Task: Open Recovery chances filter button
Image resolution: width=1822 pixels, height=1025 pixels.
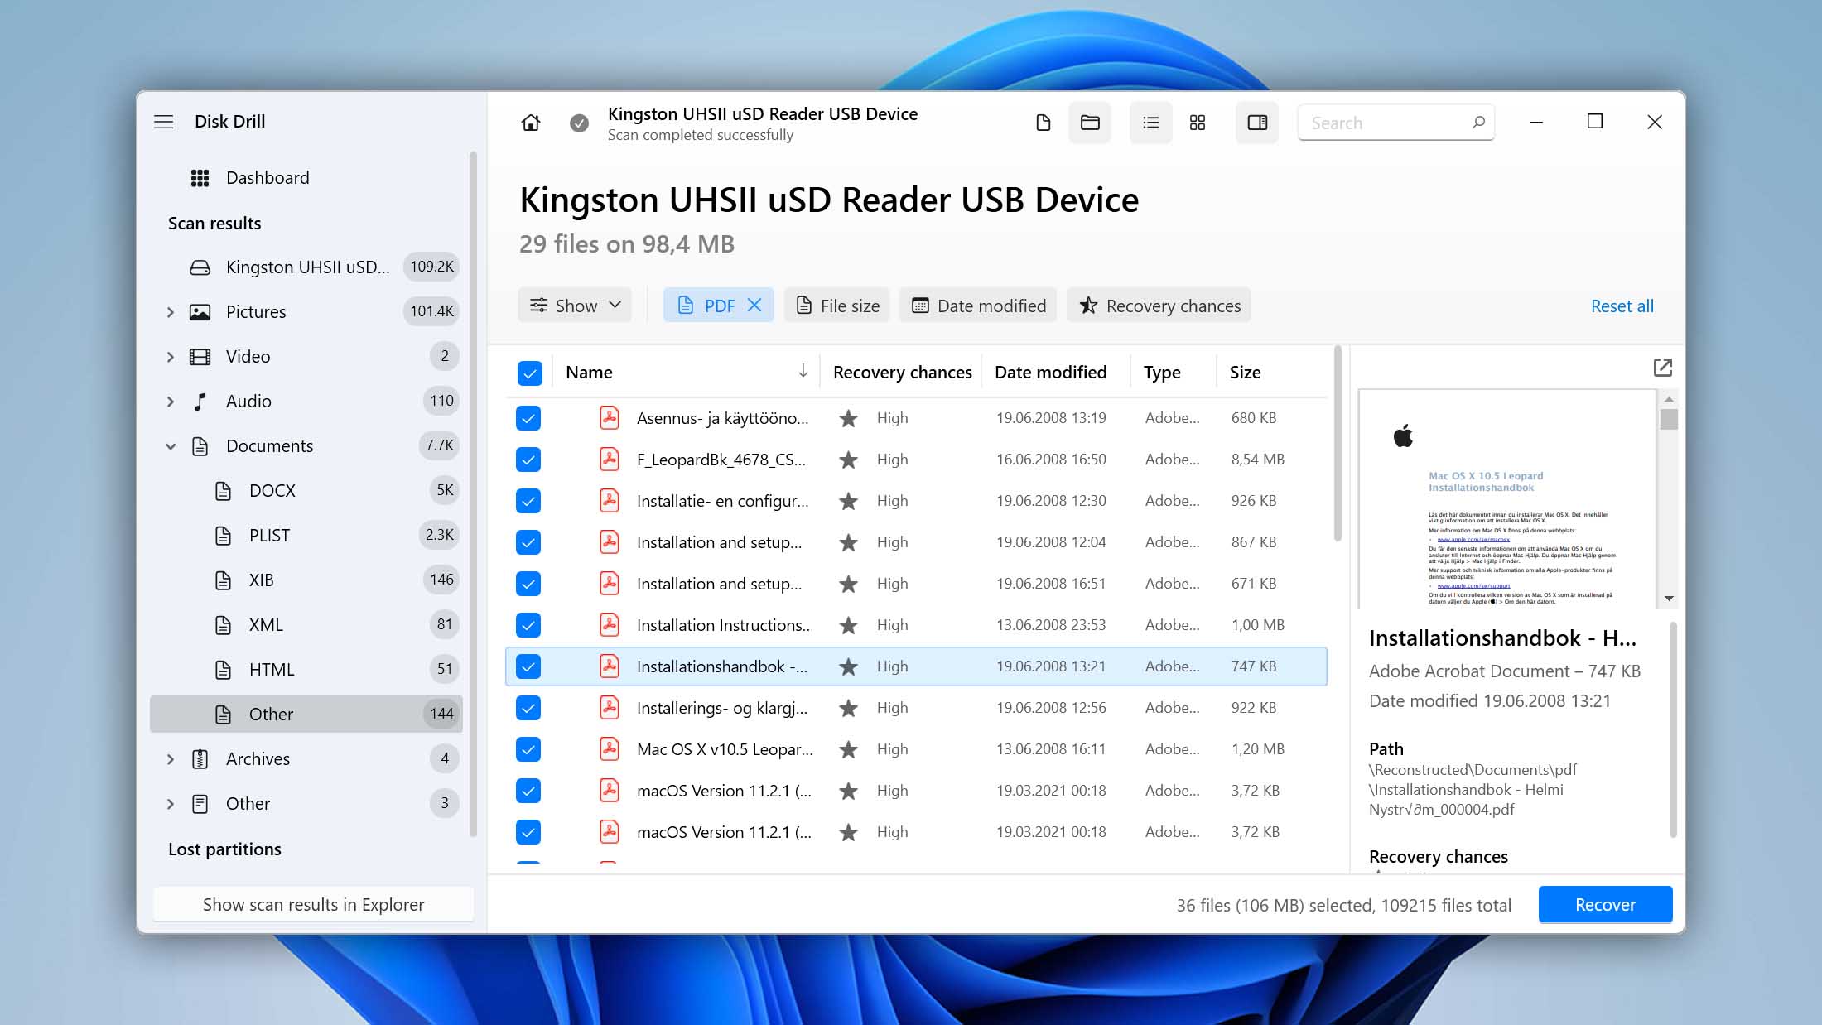Action: pos(1159,306)
